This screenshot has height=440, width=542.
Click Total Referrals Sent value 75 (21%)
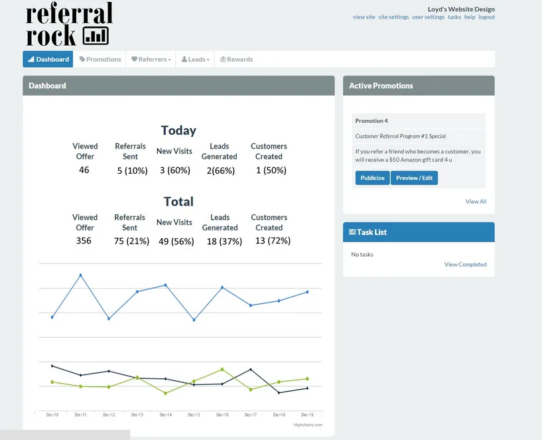132,241
